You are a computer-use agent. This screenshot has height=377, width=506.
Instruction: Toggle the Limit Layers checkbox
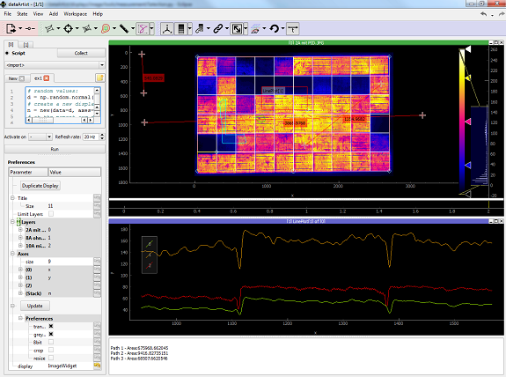point(51,214)
